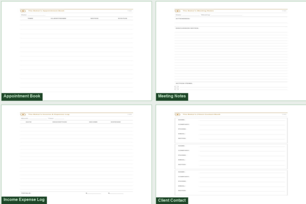Open the Client Contact template thumbnail
This screenshot has width=306, height=204.
231,154
